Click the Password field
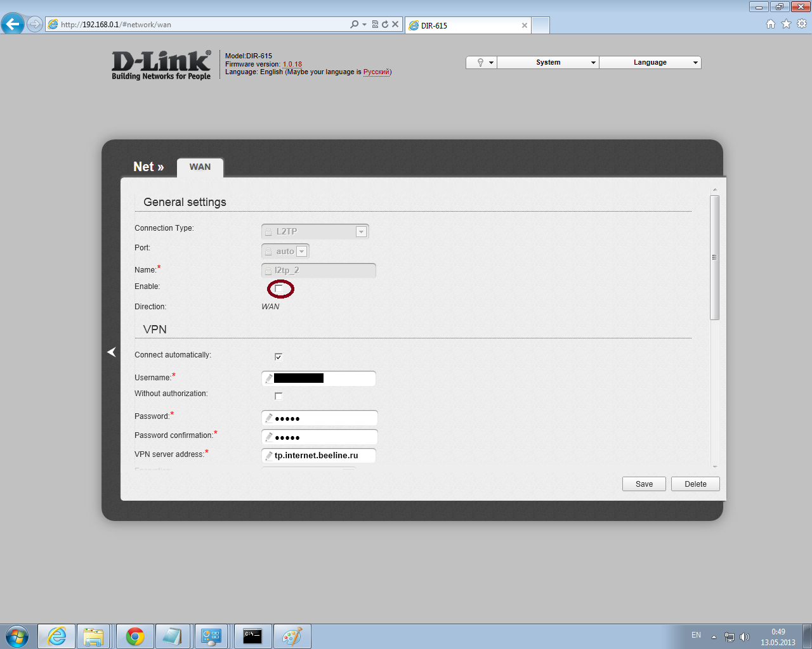Image resolution: width=812 pixels, height=649 pixels. (x=320, y=418)
